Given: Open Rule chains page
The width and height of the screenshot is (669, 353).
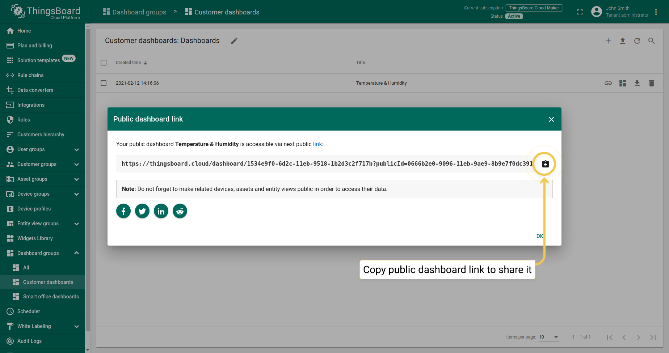Looking at the screenshot, I should click(x=43, y=75).
